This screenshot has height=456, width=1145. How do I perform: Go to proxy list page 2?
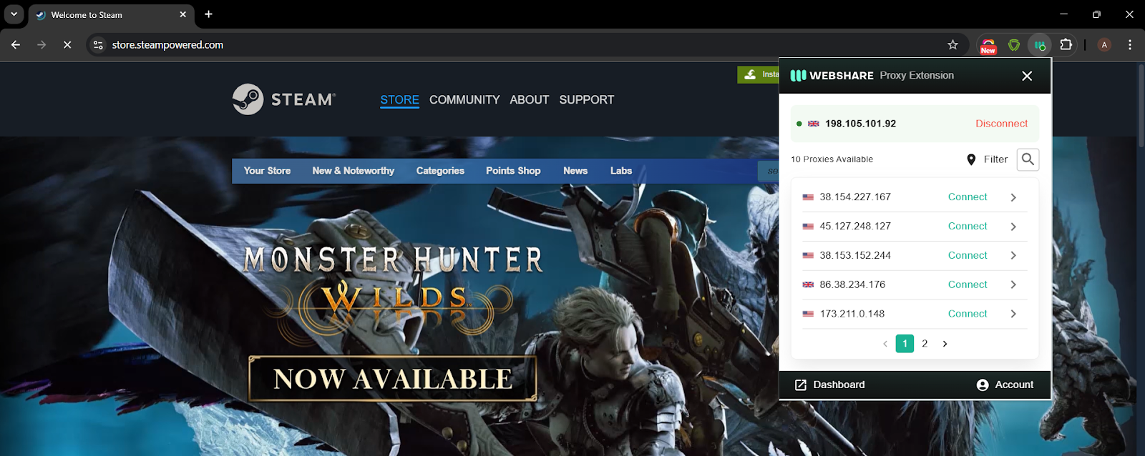point(925,344)
